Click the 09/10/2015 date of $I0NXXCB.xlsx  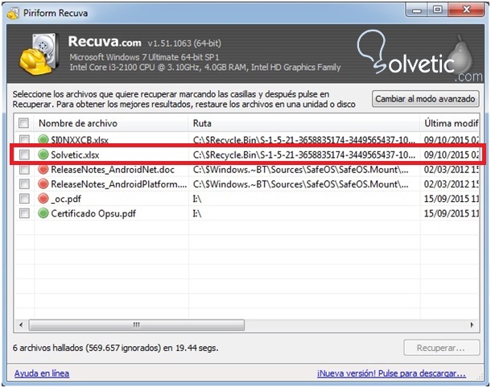tap(452, 140)
